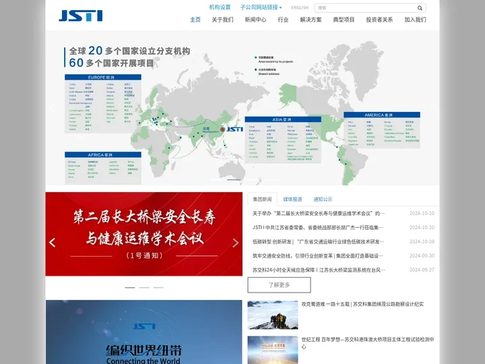The image size is (485, 364).
Task: Open the 关于我们 menu item
Action: pos(222,20)
